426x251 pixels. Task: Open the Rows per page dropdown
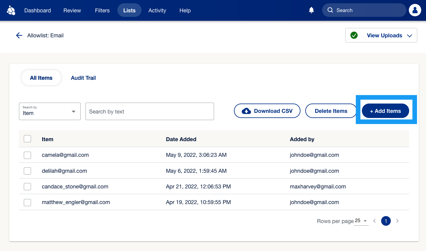pos(361,221)
